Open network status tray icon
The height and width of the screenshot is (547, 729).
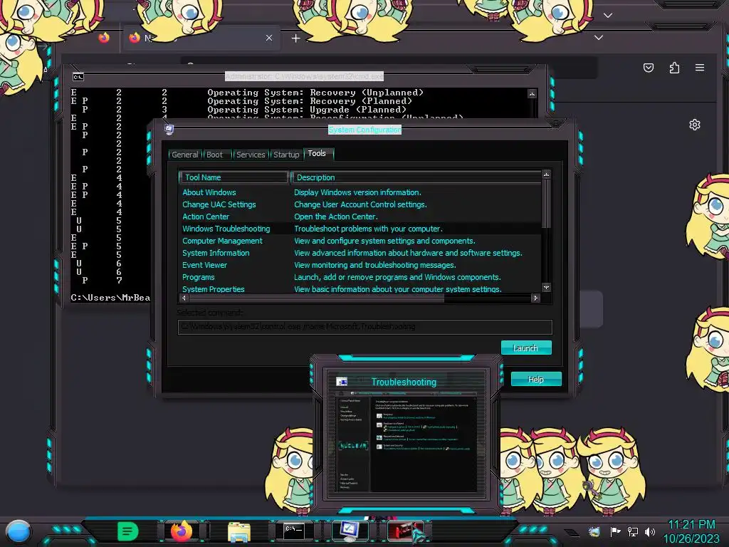(632, 531)
